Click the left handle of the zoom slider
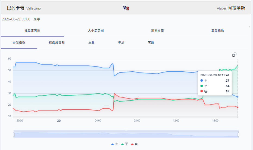The image size is (253, 150). coord(14,134)
